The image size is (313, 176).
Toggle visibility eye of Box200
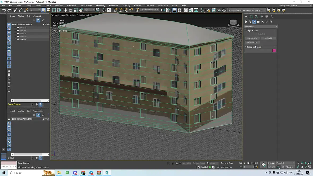(x=15, y=39)
